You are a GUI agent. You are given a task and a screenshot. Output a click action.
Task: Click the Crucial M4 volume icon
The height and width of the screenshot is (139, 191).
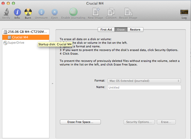10,37
